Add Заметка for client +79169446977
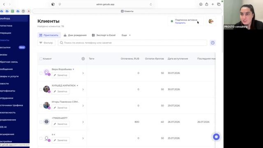This screenshot has width=263, height=148. pyautogui.click(x=60, y=124)
